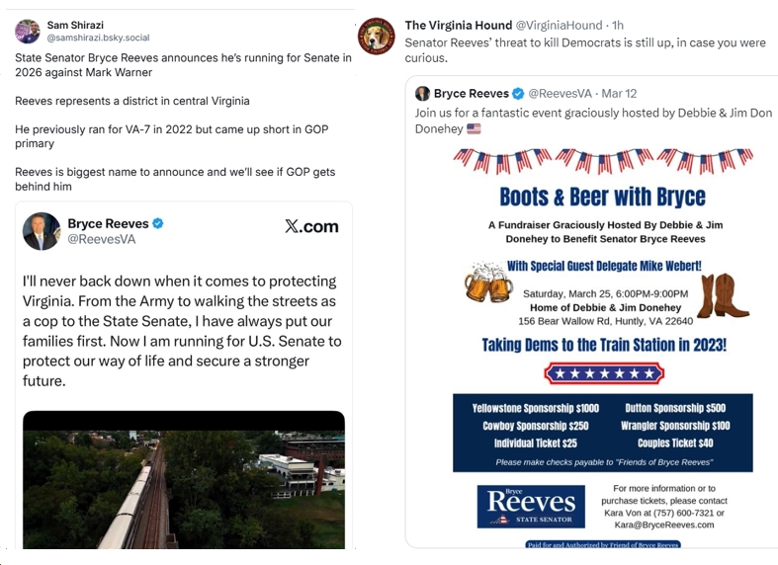This screenshot has height=565, width=778.
Task: Open @samshirazi.bsky.social handle link
Action: [98, 38]
